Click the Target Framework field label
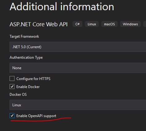 click(24, 36)
